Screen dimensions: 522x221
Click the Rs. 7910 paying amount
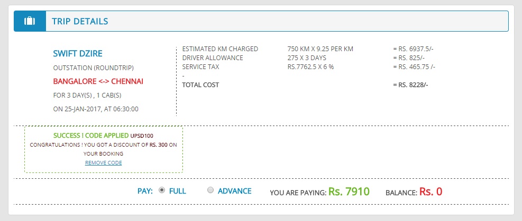(x=349, y=191)
